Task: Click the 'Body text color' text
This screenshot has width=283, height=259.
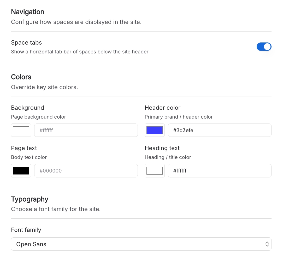Action: click(29, 157)
